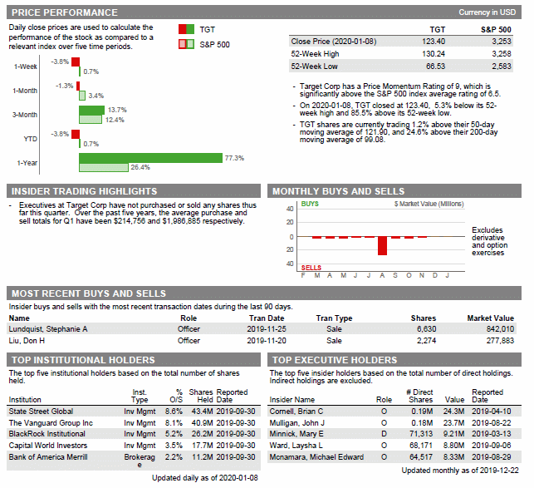The height and width of the screenshot is (488, 534).
Task: Select the 12.4% 3-Month S&P value
Action: tap(115, 120)
